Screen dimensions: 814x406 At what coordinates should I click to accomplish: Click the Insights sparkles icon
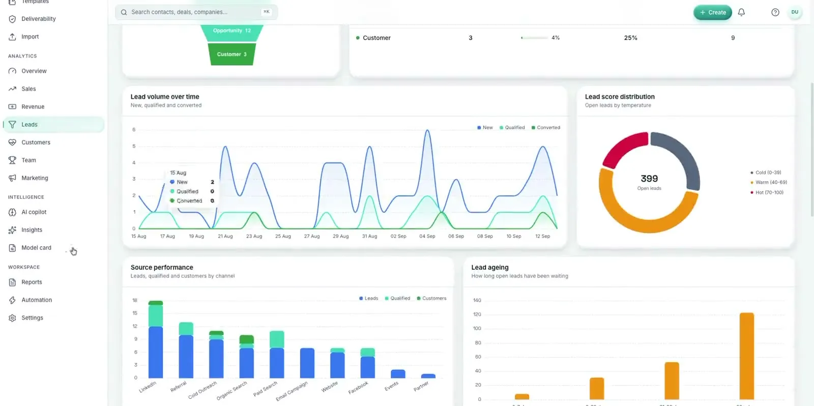12,230
